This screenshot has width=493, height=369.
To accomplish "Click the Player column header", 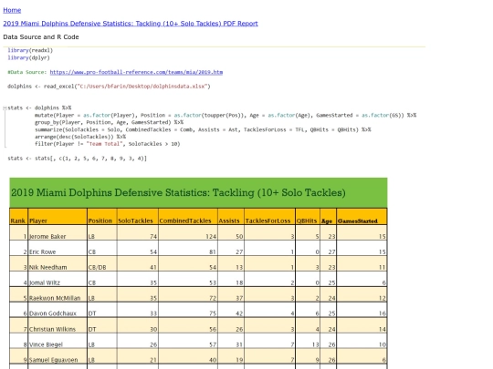I will click(x=58, y=217).
